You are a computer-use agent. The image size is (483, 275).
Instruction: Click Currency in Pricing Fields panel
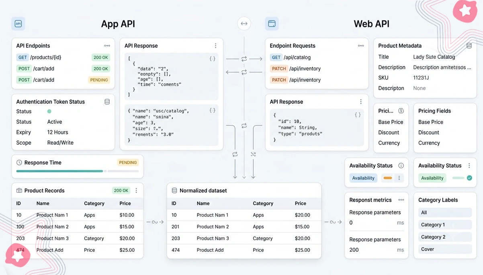click(429, 143)
